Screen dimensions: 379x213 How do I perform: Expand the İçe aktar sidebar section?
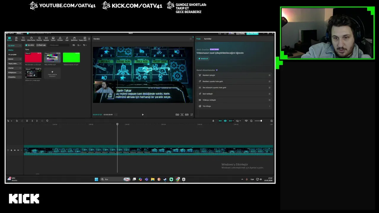14,46
